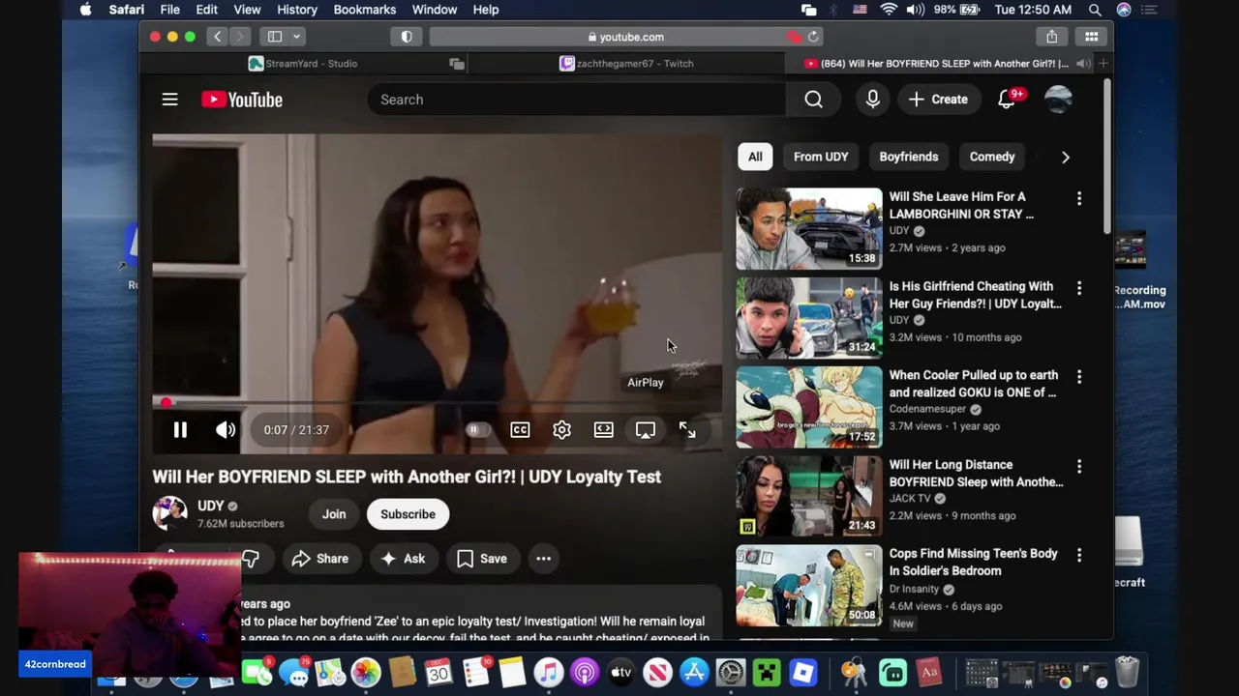Open Safari privacy shield report
Screen dimensions: 1239x696
(x=407, y=37)
